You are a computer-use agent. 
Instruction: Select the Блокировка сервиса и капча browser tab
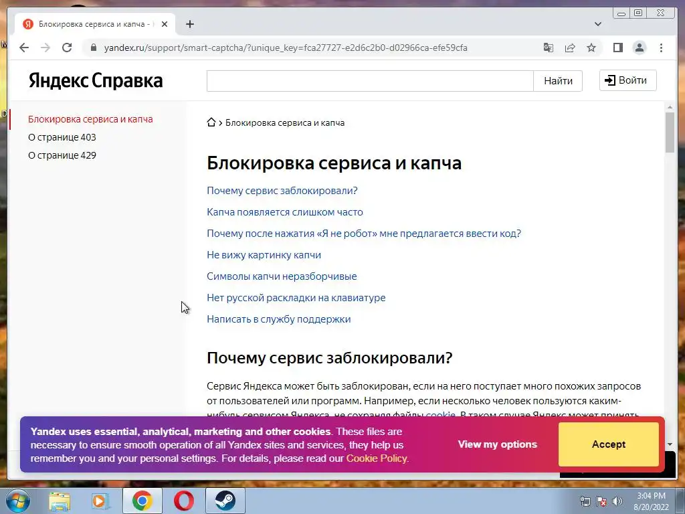tap(95, 24)
